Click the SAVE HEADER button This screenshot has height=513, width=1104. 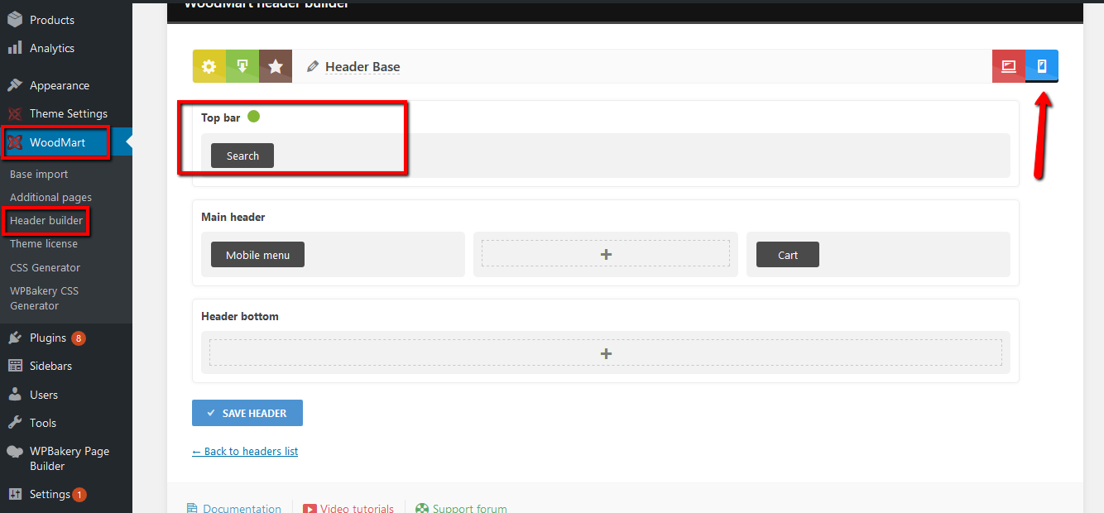tap(247, 413)
